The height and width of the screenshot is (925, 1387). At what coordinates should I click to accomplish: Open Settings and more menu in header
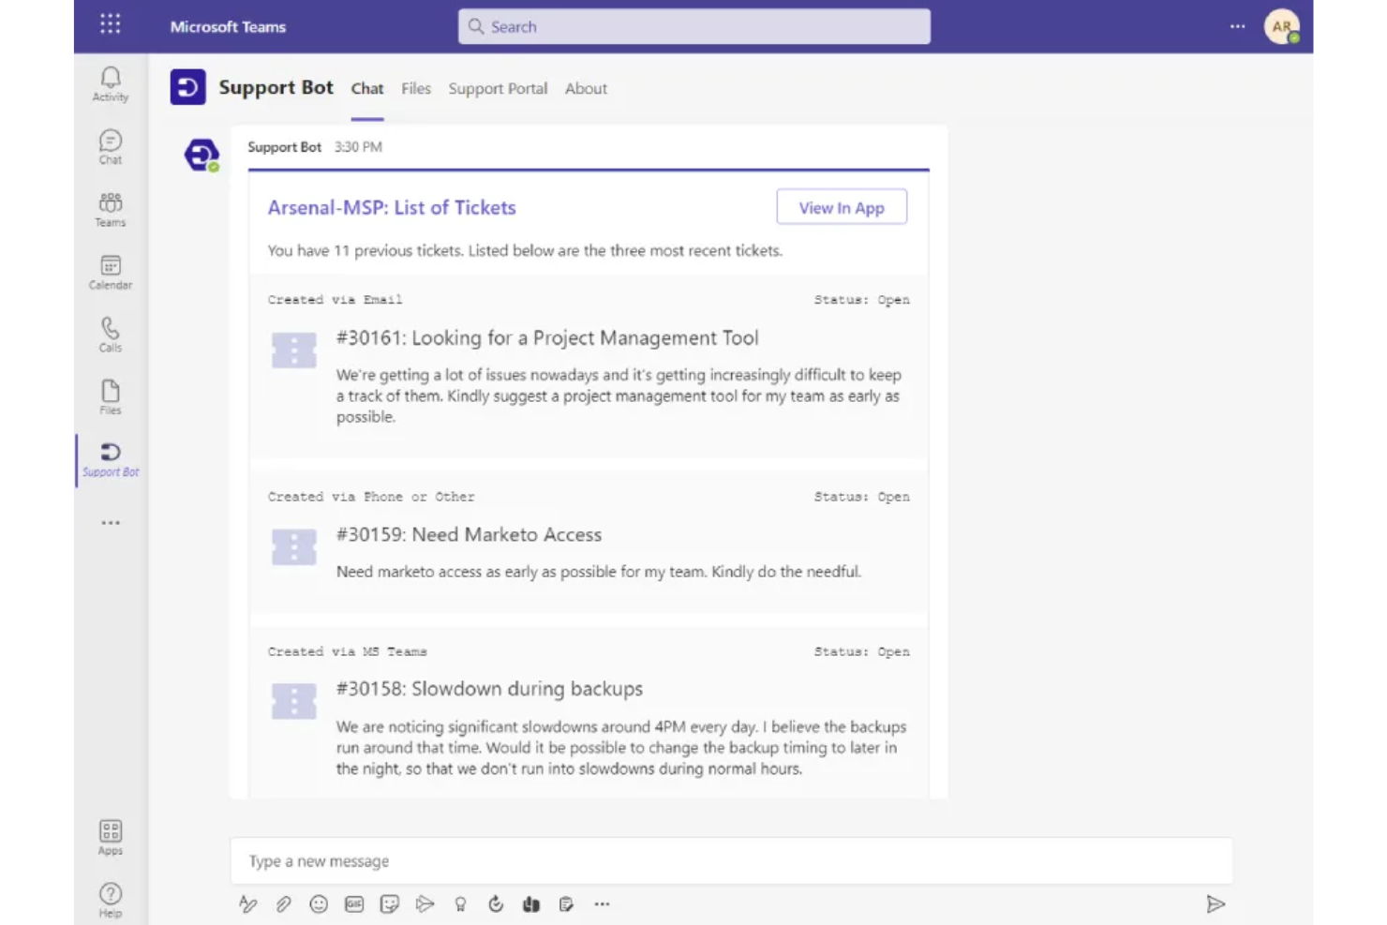point(1237,26)
